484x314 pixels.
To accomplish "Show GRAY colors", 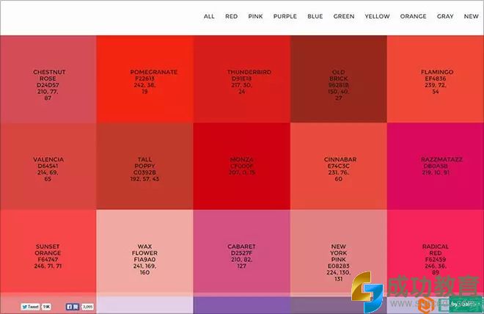I will (x=445, y=16).
